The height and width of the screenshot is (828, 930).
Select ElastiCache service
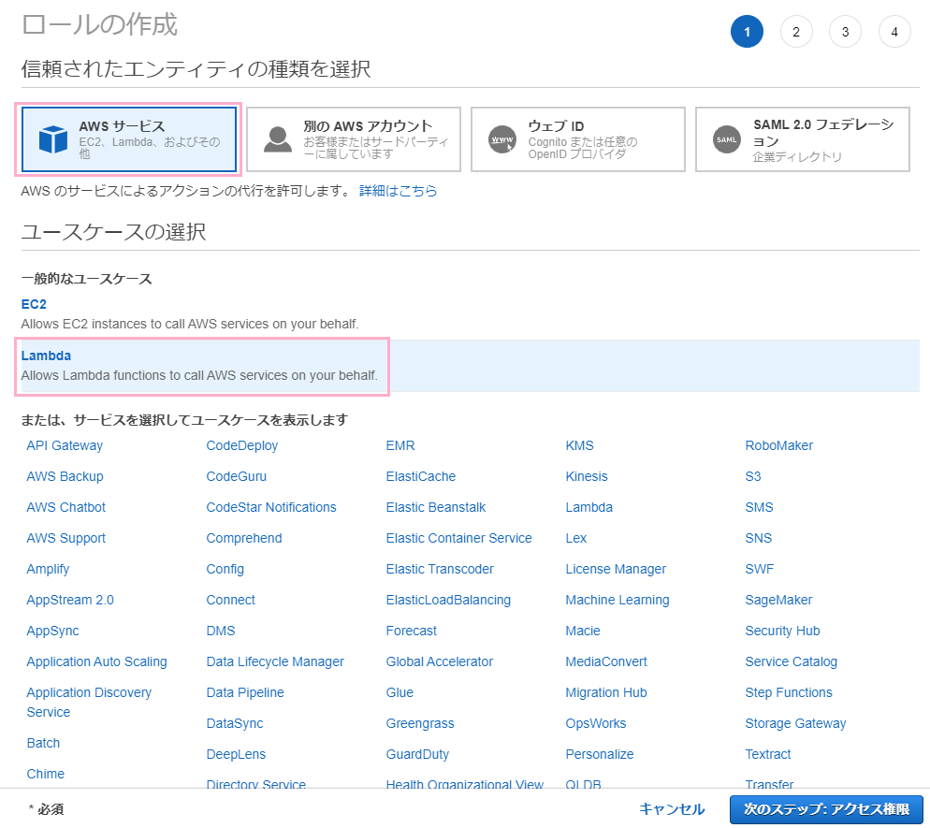420,476
